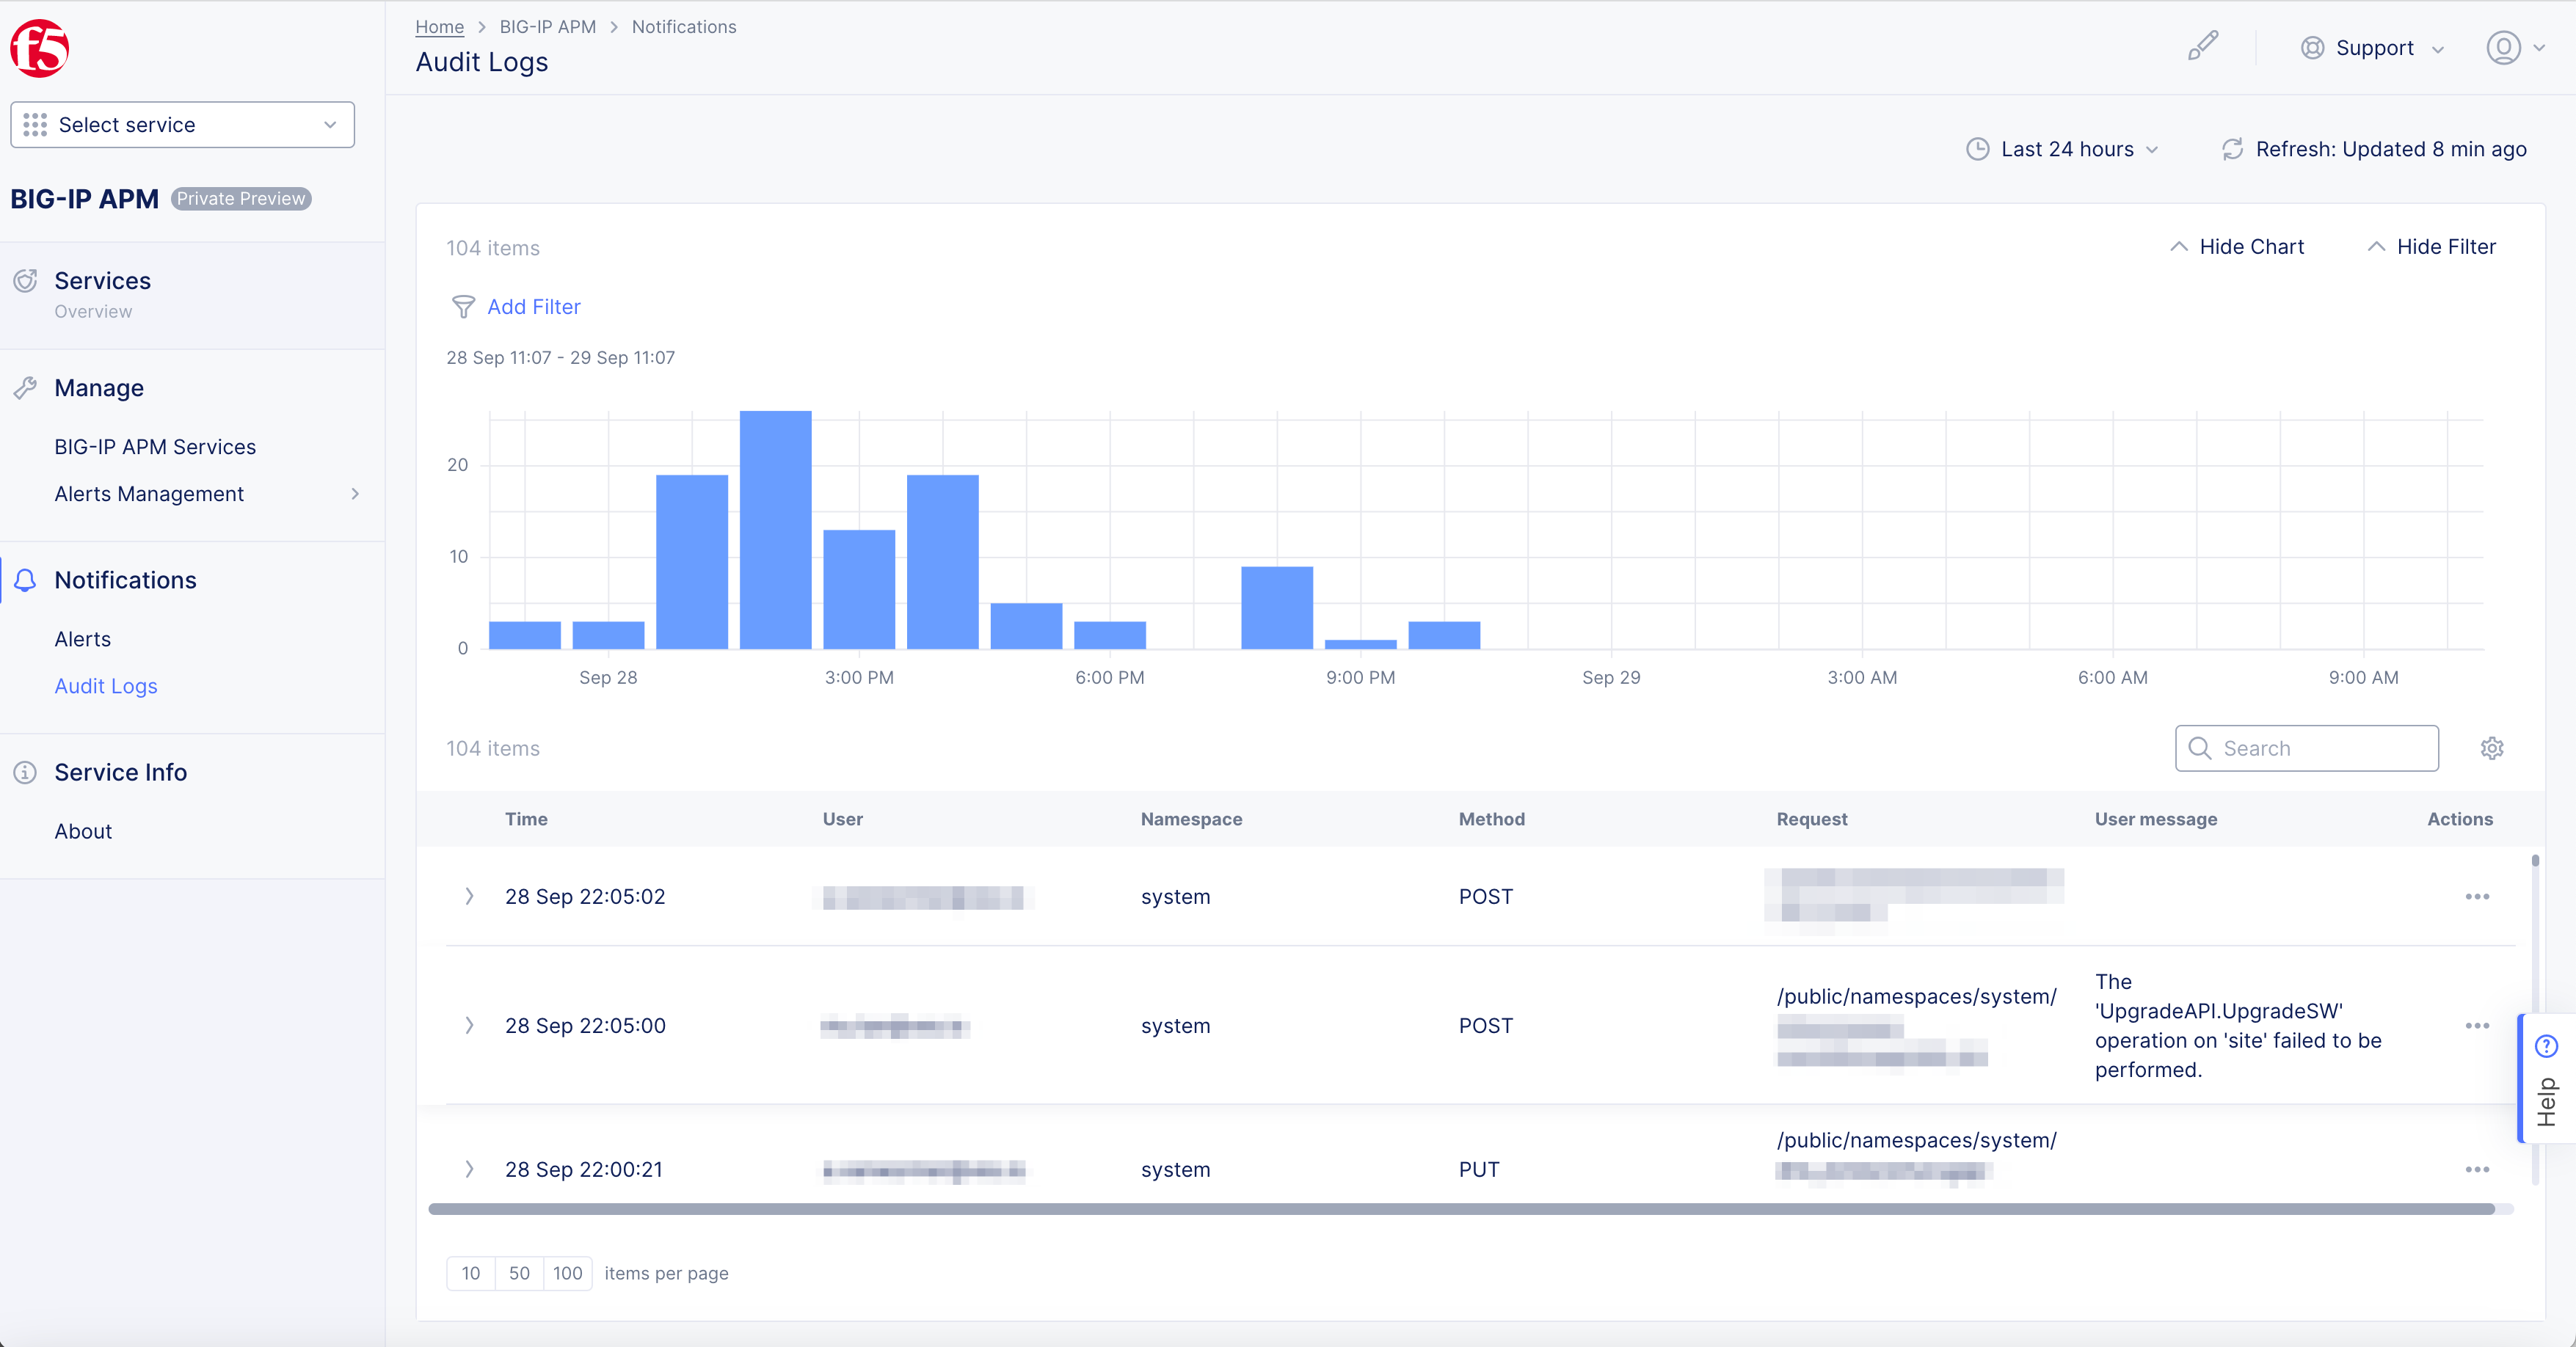Open the Select service dropdown
The width and height of the screenshot is (2576, 1347).
click(182, 125)
